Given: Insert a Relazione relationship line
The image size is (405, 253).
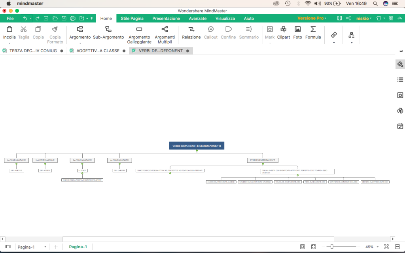Looking at the screenshot, I should pos(191,32).
